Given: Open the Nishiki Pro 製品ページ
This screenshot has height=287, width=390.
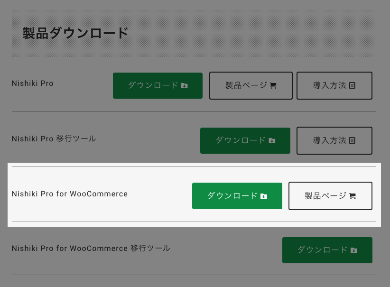Looking at the screenshot, I should click(251, 85).
